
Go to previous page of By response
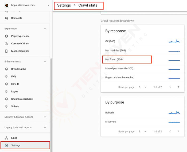(170, 87)
